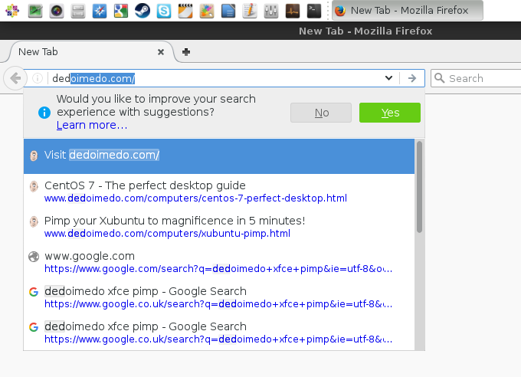Choose Pimp your Xubuntu suggestion
The height and width of the screenshot is (377, 521).
click(219, 227)
